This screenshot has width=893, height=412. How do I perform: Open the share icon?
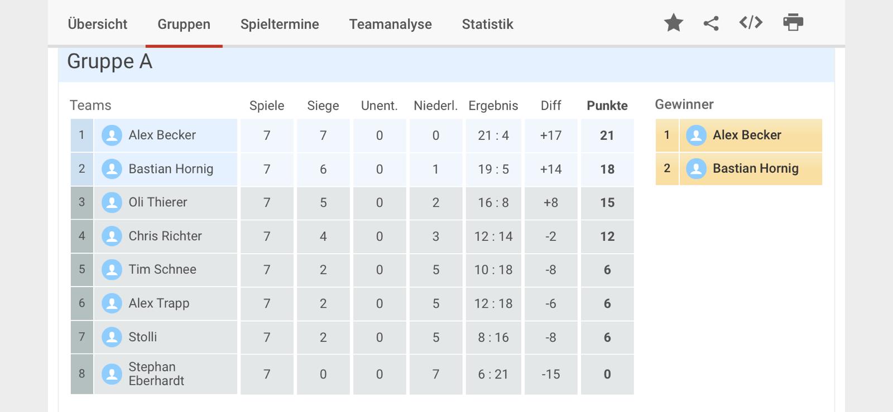click(x=711, y=23)
